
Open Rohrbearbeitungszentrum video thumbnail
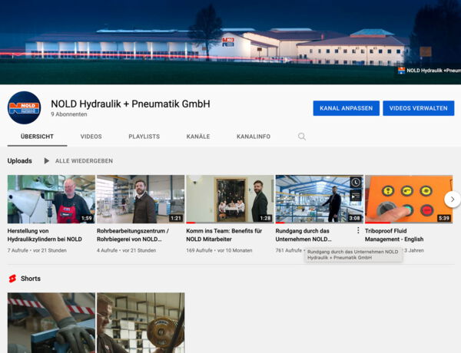(x=141, y=199)
